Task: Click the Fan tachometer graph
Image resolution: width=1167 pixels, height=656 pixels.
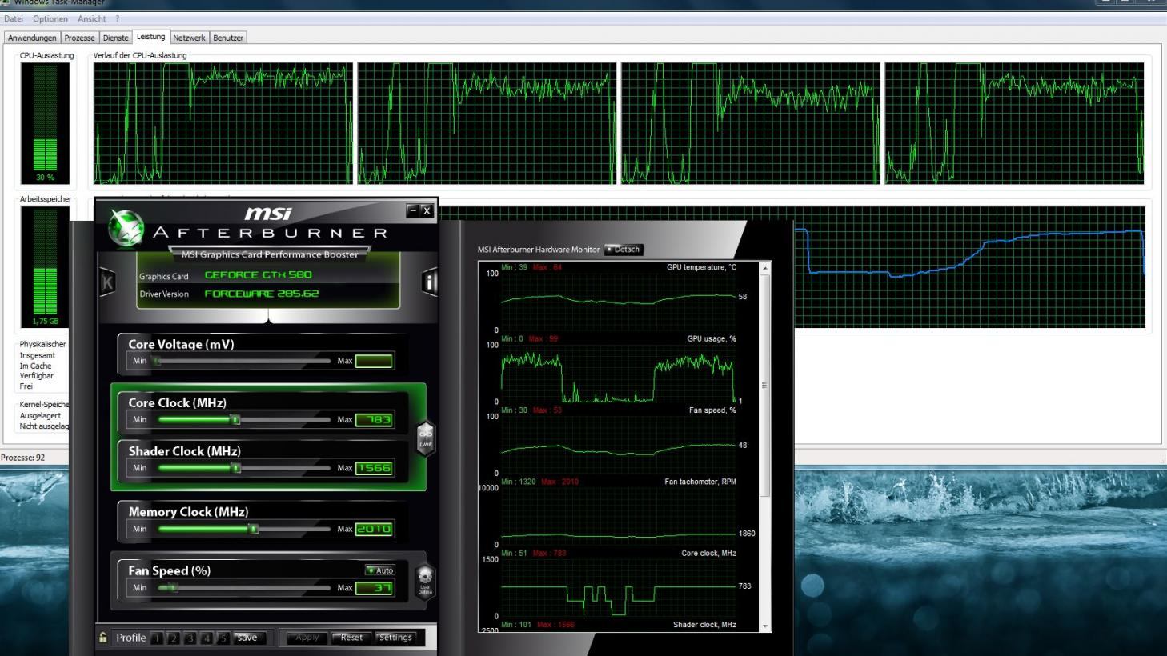Action: click(618, 516)
